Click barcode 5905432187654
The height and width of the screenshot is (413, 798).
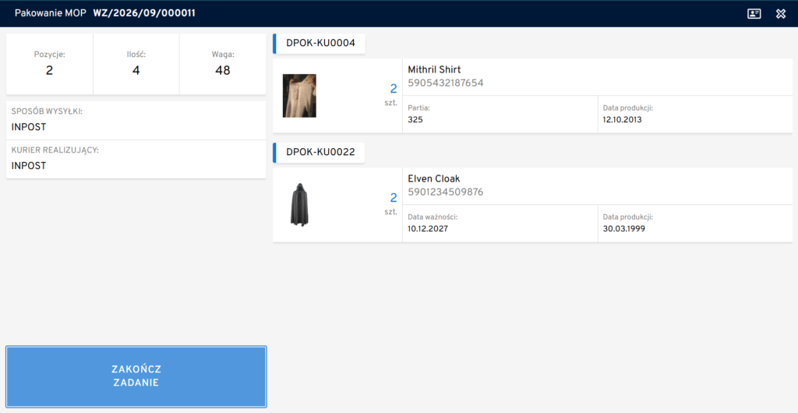445,83
